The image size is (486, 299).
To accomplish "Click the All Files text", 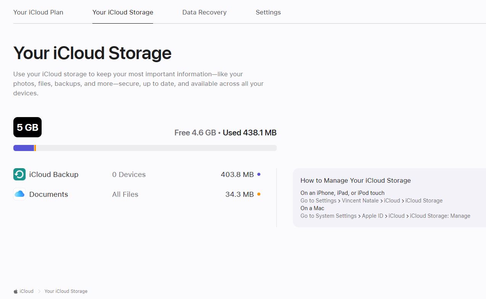I will pos(125,194).
